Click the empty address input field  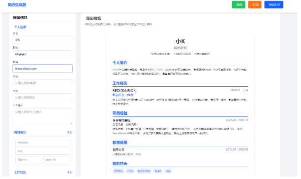pos(42,98)
